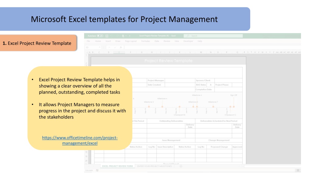The height and width of the screenshot is (175, 311).
Task: Click the 'Date Created:' field label
Action: 154,85
